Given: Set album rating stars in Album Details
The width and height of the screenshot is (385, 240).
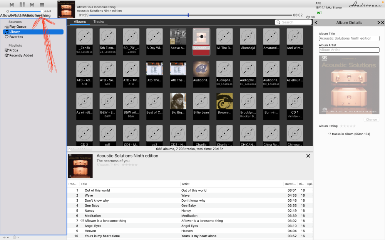Looking at the screenshot, I should [x=348, y=126].
